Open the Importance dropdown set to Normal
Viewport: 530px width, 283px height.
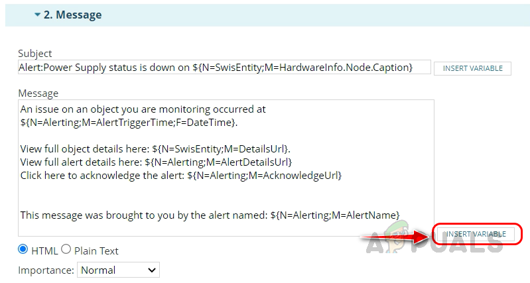[119, 270]
